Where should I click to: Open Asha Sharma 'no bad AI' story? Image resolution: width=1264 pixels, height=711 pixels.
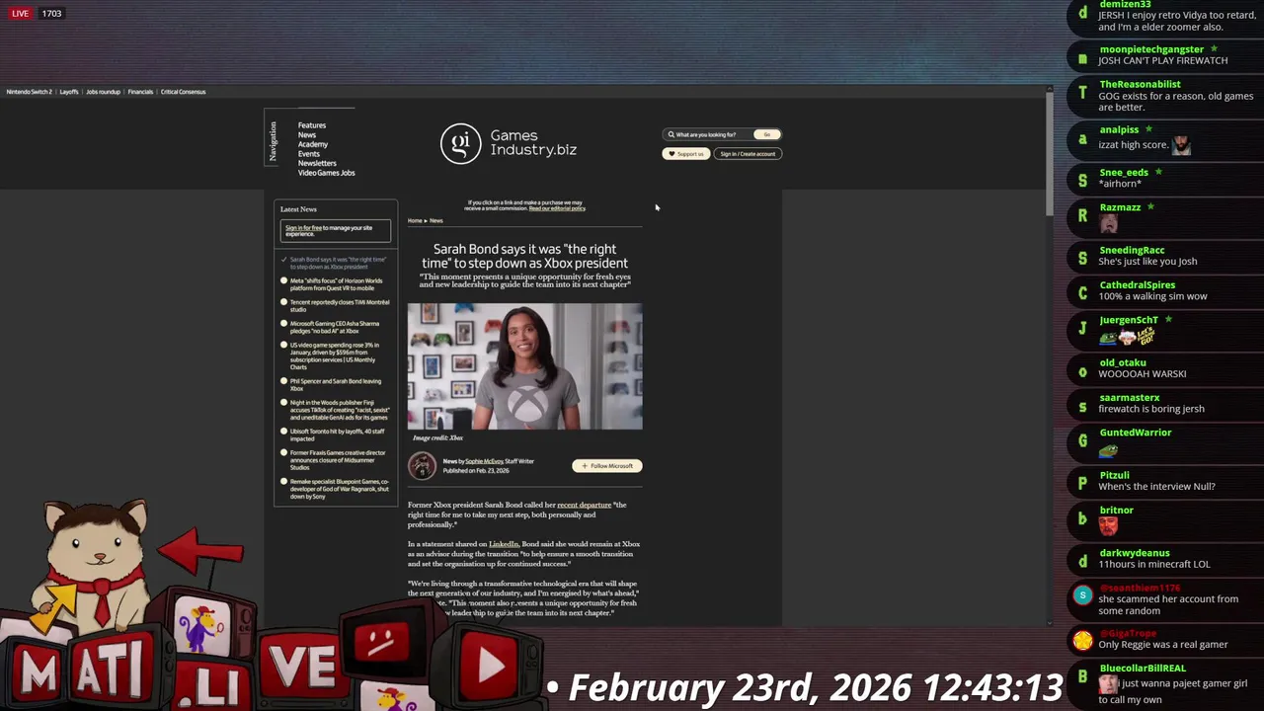coord(336,327)
